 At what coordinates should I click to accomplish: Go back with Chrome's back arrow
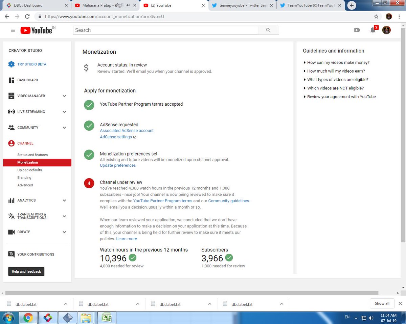[x=7, y=16]
